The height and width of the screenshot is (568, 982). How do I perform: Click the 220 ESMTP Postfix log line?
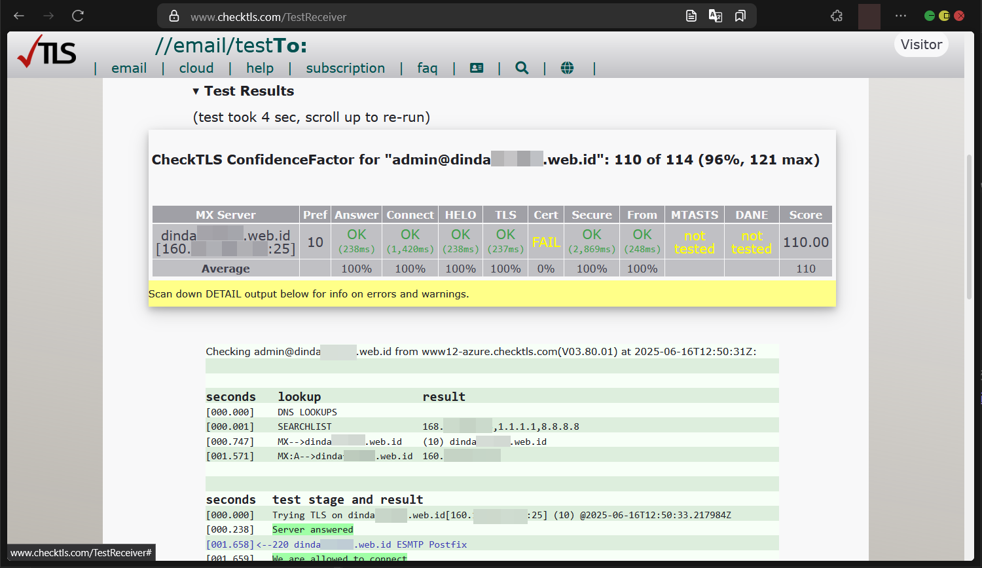336,544
